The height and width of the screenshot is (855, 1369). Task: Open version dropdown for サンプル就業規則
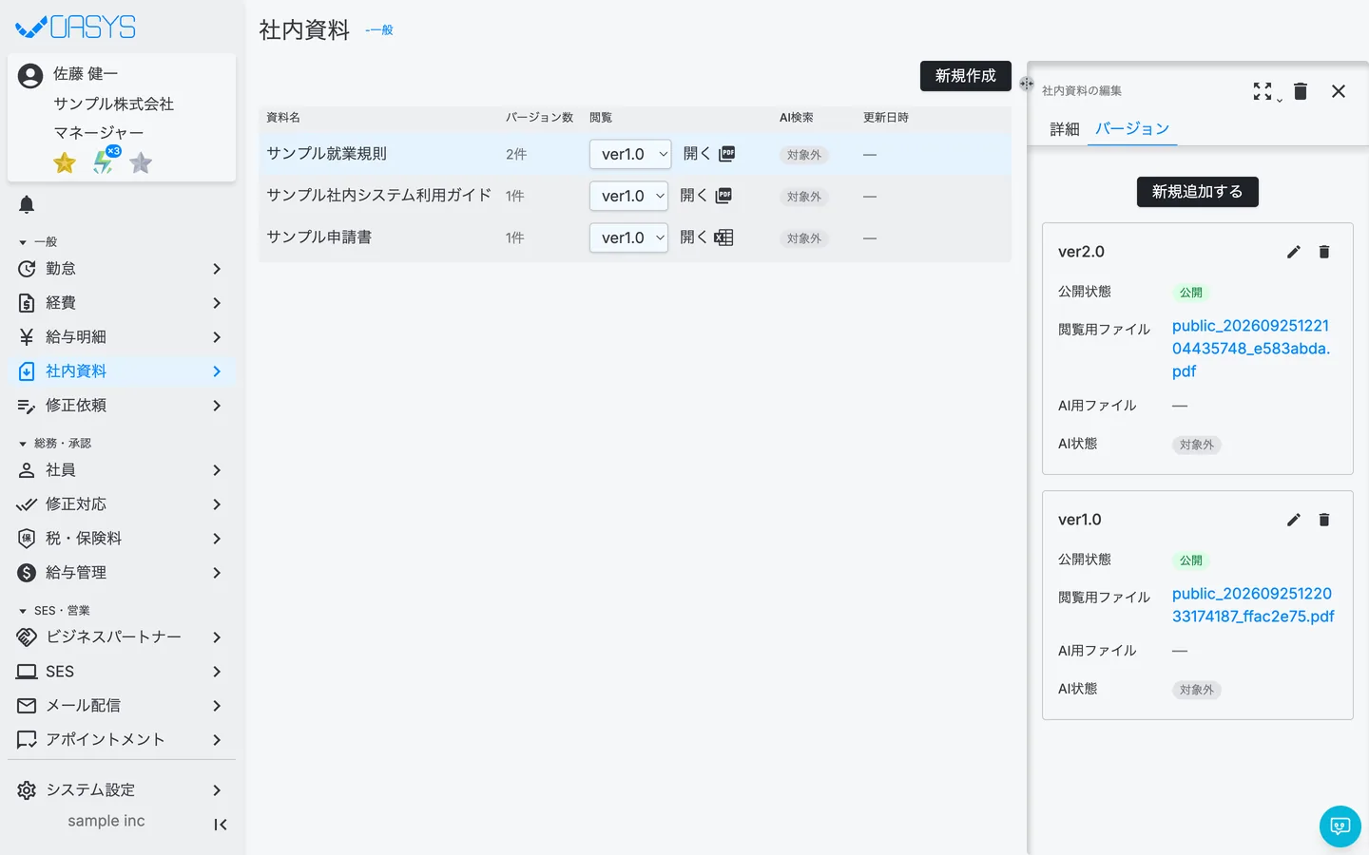630,154
